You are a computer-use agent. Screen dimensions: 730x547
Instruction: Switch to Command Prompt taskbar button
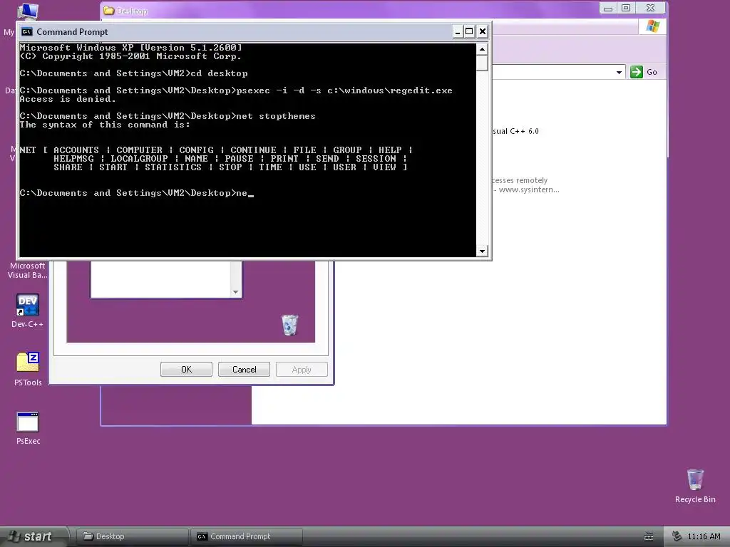pos(247,536)
